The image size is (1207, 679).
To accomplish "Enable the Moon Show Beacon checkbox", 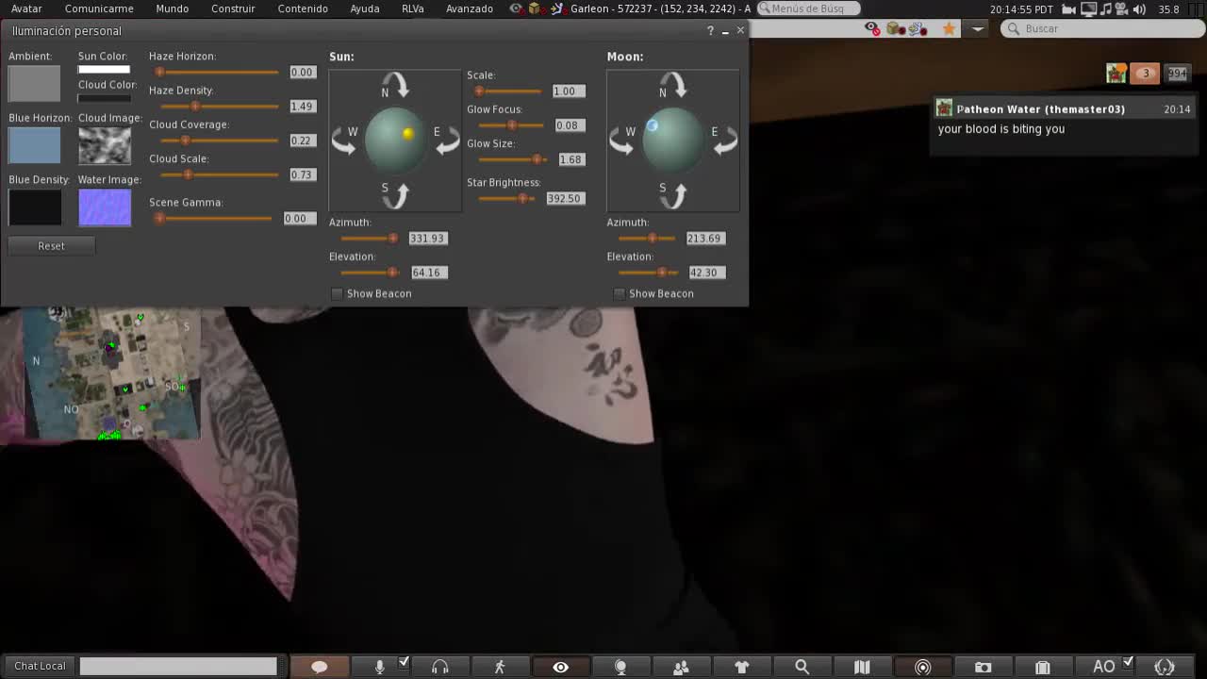I will click(x=620, y=294).
